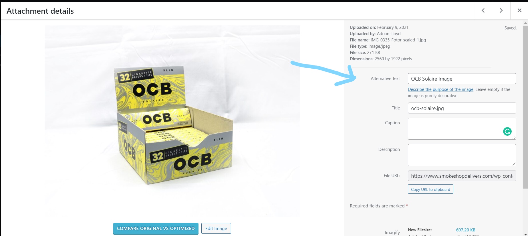Click the scrollbar up arrow in details panel
Viewport: 528px width, 236px height.
coord(525,23)
